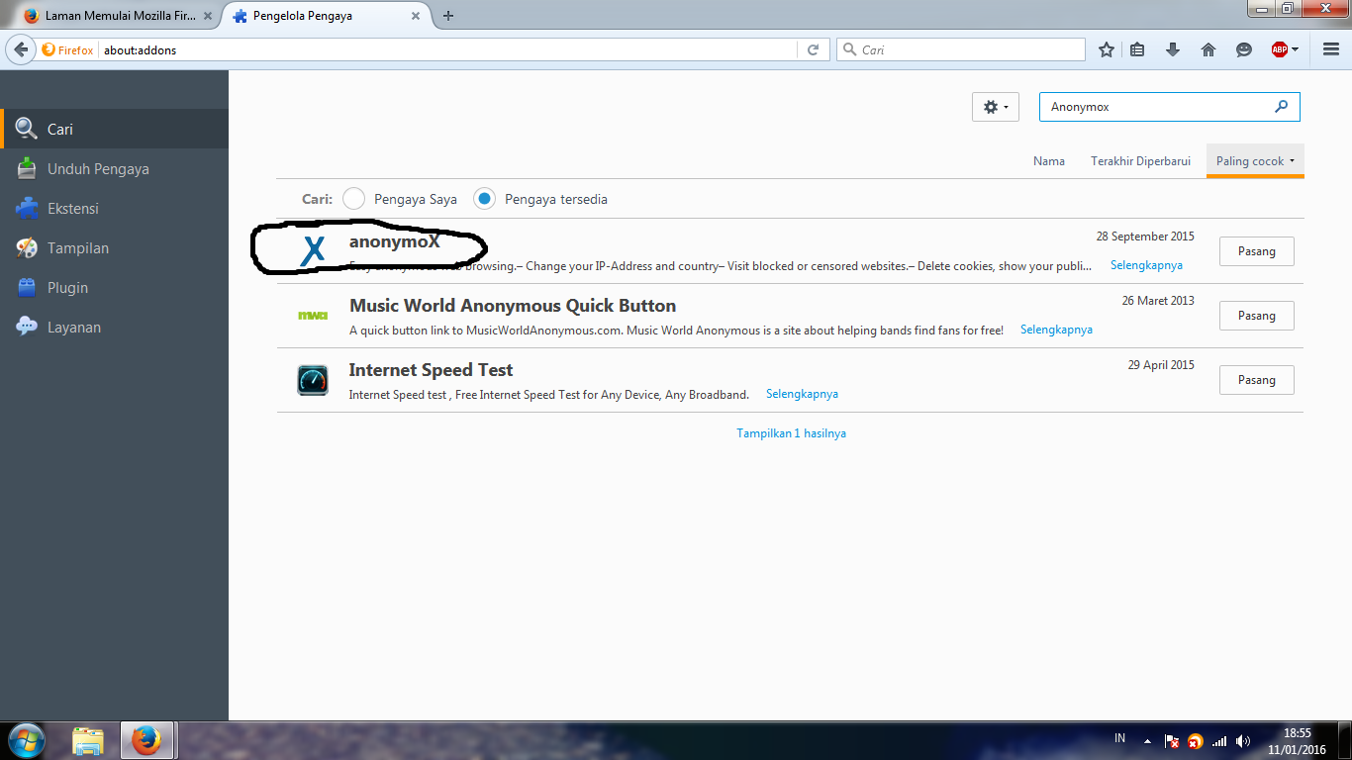Viewport: 1352px width, 760px height.
Task: Select the Internet Speed Test title
Action: pyautogui.click(x=431, y=370)
